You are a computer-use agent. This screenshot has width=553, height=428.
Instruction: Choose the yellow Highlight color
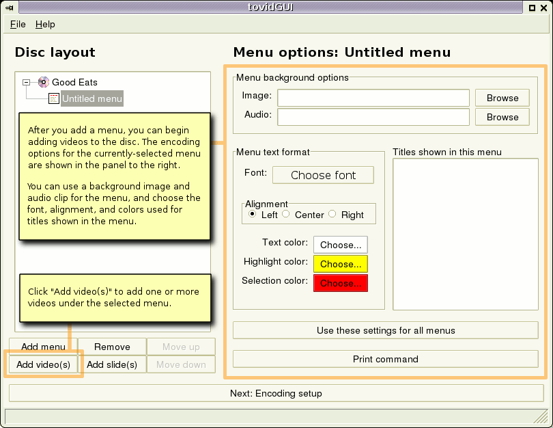point(340,264)
